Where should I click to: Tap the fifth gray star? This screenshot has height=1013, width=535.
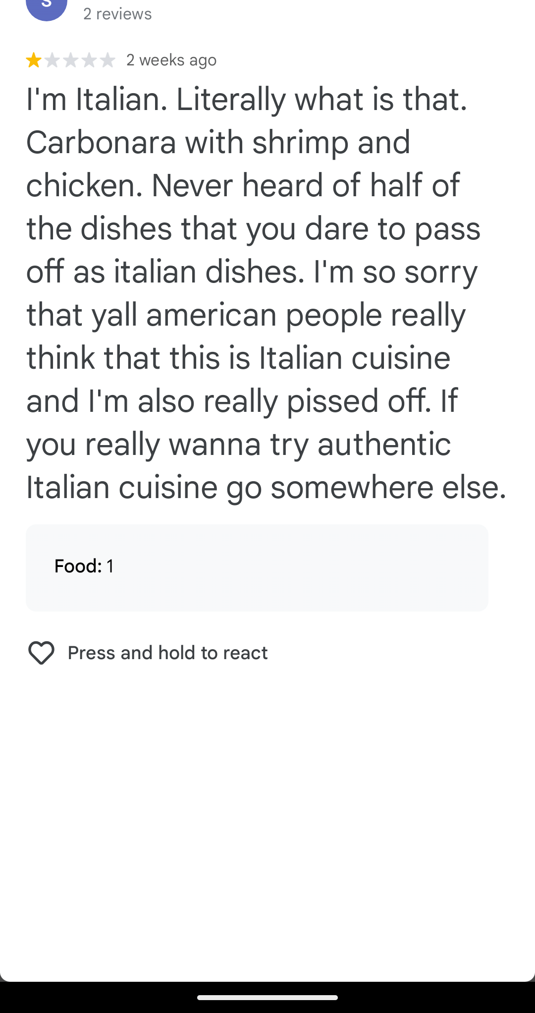point(107,60)
